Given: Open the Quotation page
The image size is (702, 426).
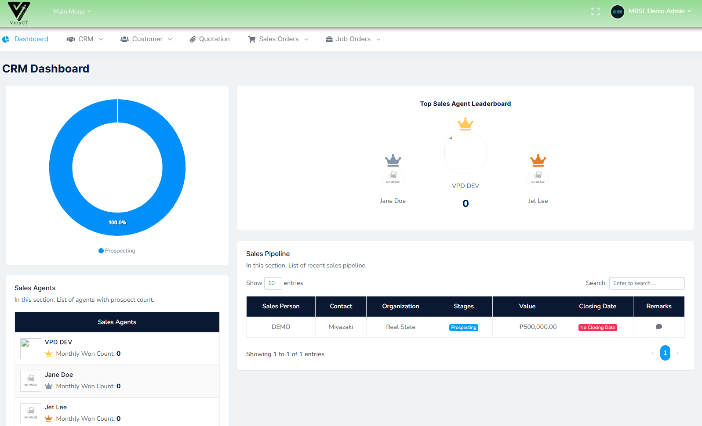Looking at the screenshot, I should click(210, 39).
